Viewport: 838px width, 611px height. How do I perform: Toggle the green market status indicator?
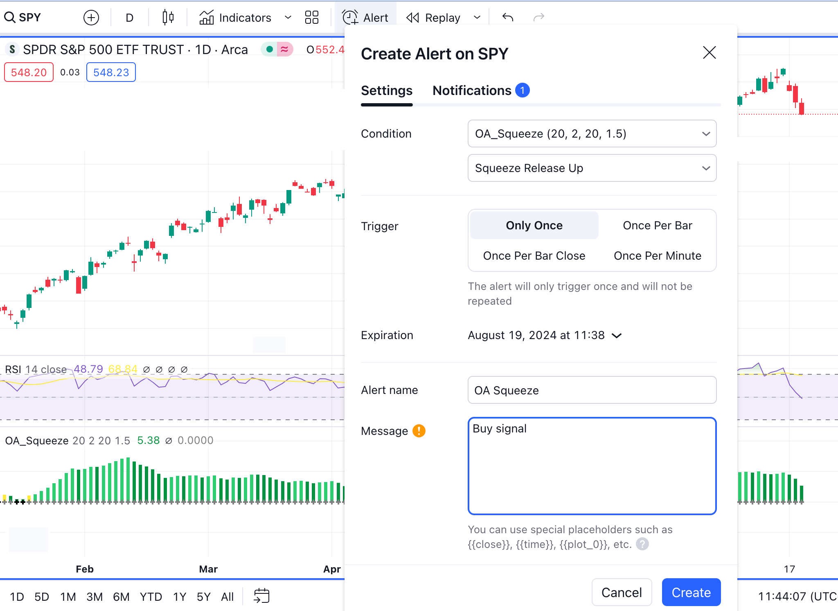269,50
